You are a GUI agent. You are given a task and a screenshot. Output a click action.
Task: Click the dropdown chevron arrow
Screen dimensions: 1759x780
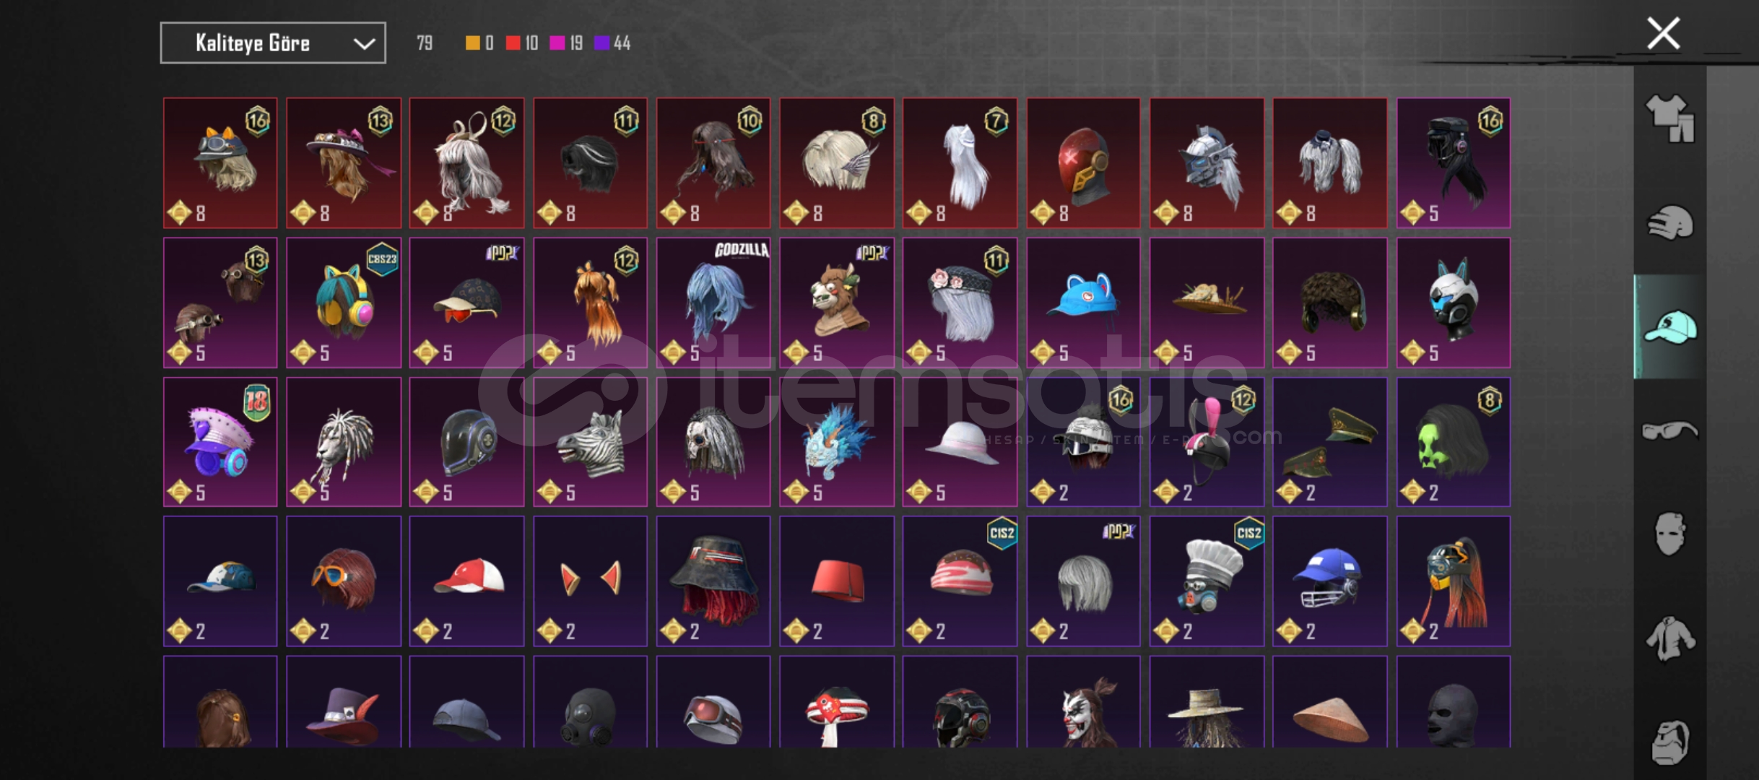click(x=364, y=44)
